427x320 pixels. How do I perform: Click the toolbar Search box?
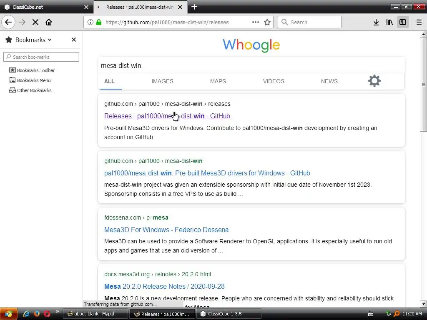point(309,22)
